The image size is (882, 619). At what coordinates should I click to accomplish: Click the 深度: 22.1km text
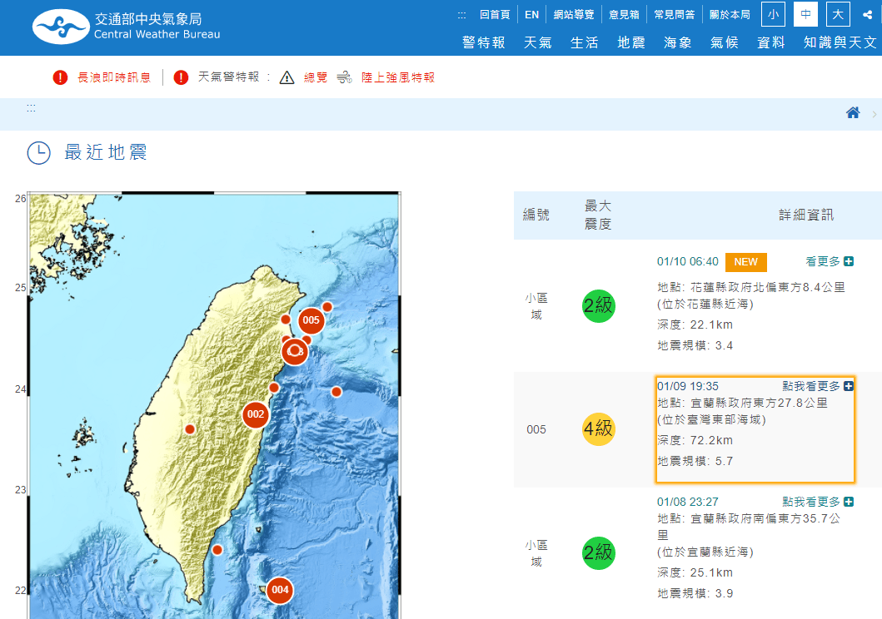pyautogui.click(x=695, y=324)
